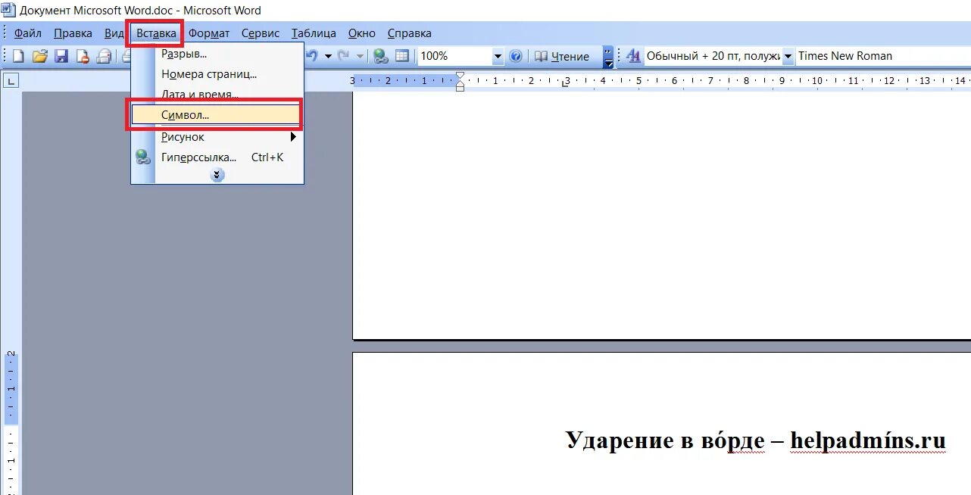Expand full Вставка menu with chevrons
Screen dimensions: 971x495
click(x=217, y=175)
